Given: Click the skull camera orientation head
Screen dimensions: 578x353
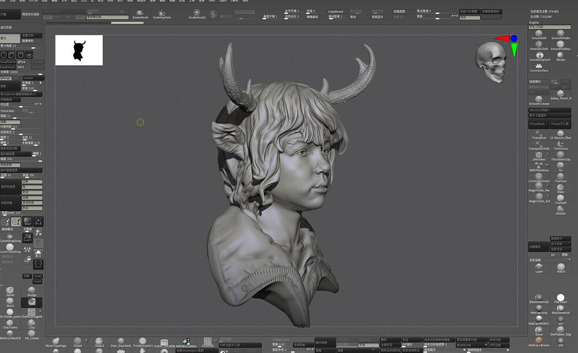Looking at the screenshot, I should tap(491, 62).
